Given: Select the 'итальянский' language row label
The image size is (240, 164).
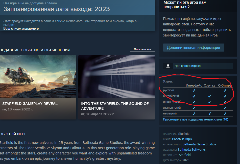Looking at the screenshot, I should [x=172, y=108].
